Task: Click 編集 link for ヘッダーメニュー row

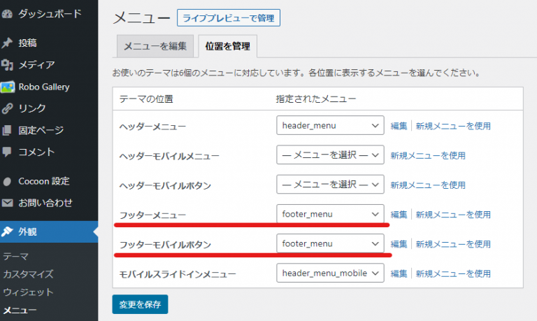Action: pos(399,127)
